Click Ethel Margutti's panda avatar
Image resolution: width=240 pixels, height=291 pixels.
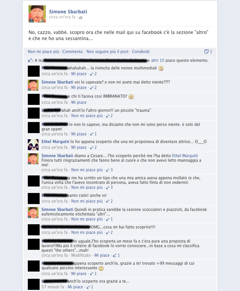[x=33, y=145]
